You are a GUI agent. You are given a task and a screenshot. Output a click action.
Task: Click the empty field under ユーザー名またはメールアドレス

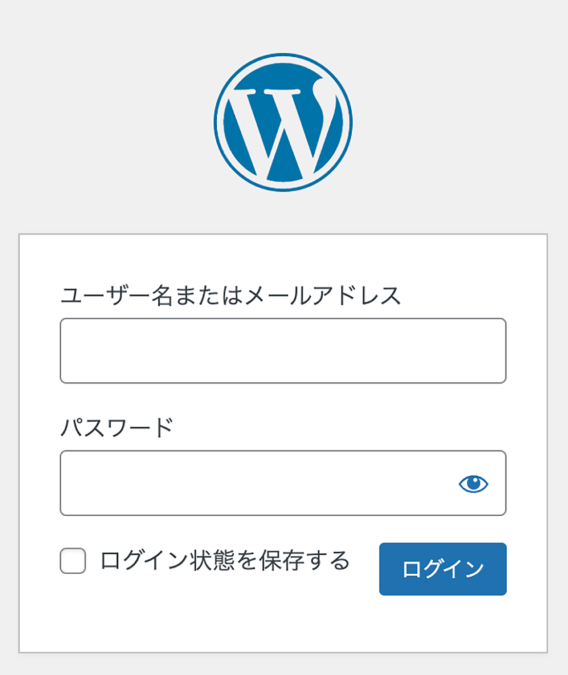pyautogui.click(x=282, y=351)
